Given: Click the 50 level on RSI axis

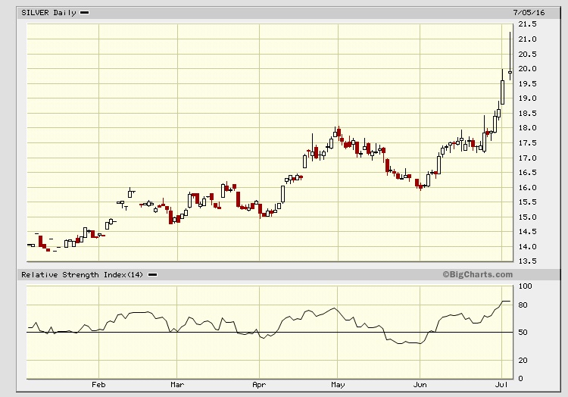Looking at the screenshot, I should coord(523,333).
